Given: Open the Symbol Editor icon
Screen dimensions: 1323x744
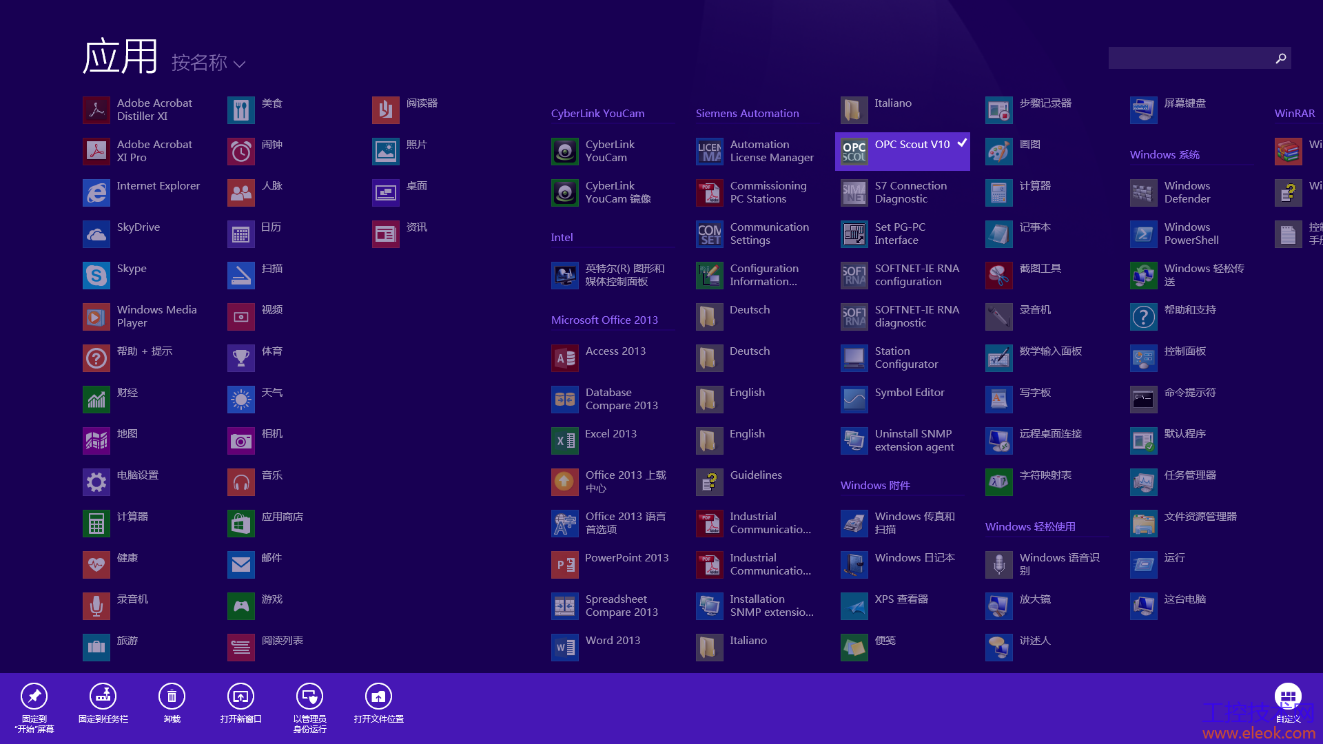Looking at the screenshot, I should 854,400.
